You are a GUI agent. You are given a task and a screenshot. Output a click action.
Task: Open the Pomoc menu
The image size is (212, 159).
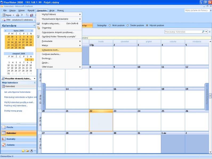[x=60, y=11]
